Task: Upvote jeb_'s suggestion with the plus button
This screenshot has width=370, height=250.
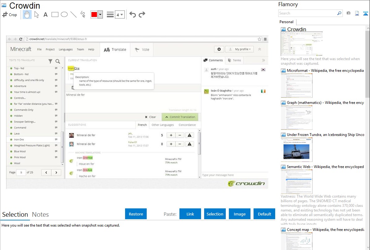Action: coord(171,135)
